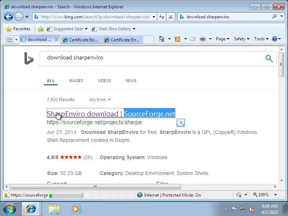Close the 'download ...' tab
This screenshot has height=216, width=288.
(x=57, y=40)
